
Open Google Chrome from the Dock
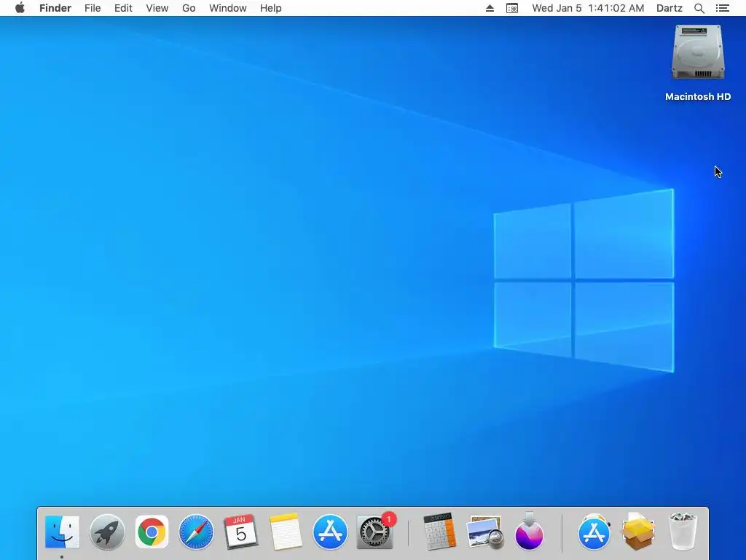pos(152,532)
